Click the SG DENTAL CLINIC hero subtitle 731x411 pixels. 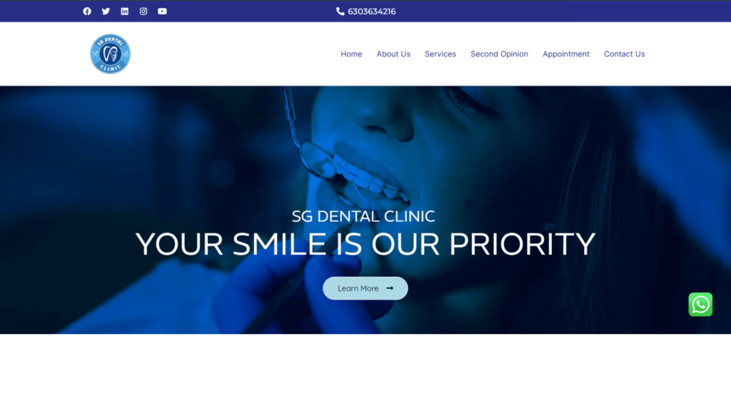(x=363, y=216)
